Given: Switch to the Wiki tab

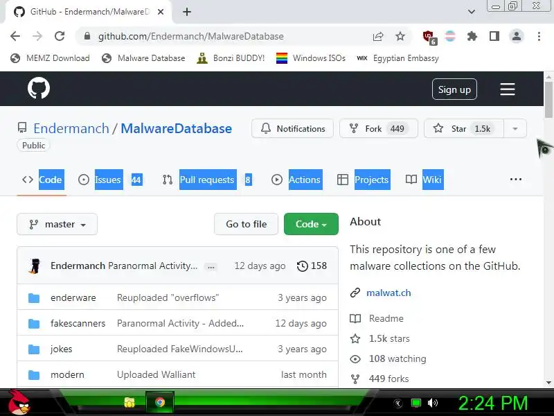Looking at the screenshot, I should click(x=424, y=180).
